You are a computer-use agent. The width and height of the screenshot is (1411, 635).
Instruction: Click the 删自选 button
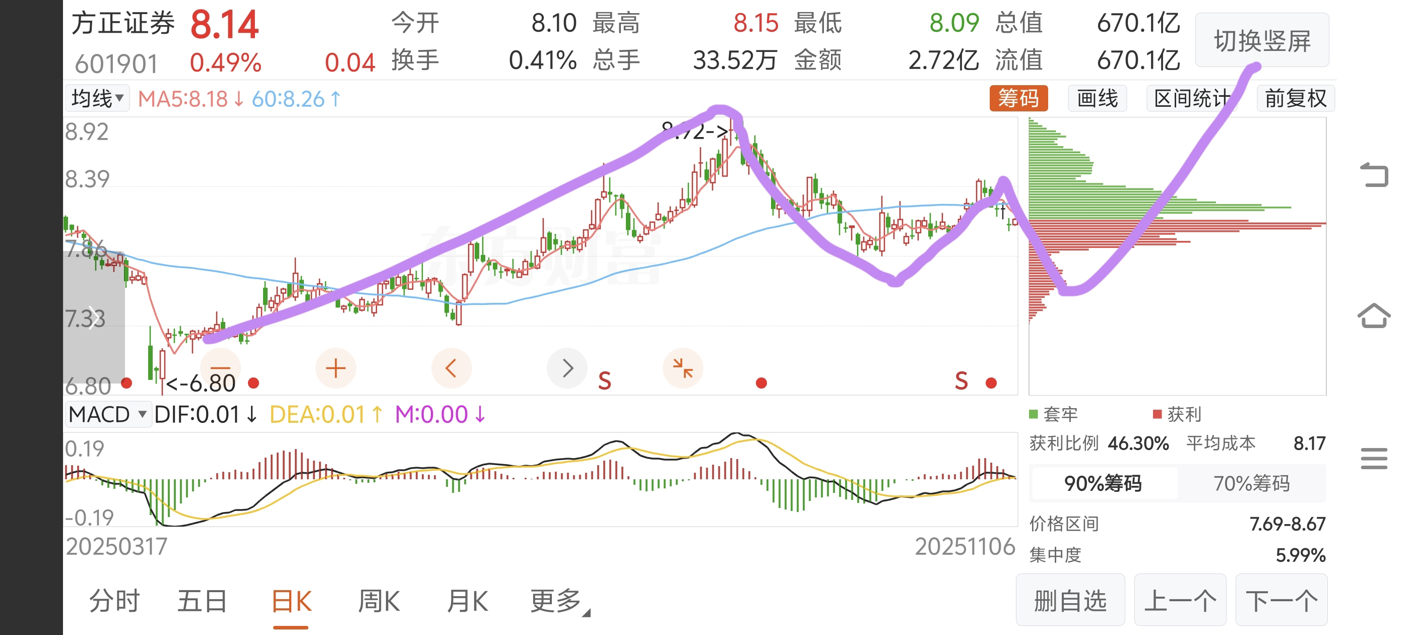tap(1070, 601)
